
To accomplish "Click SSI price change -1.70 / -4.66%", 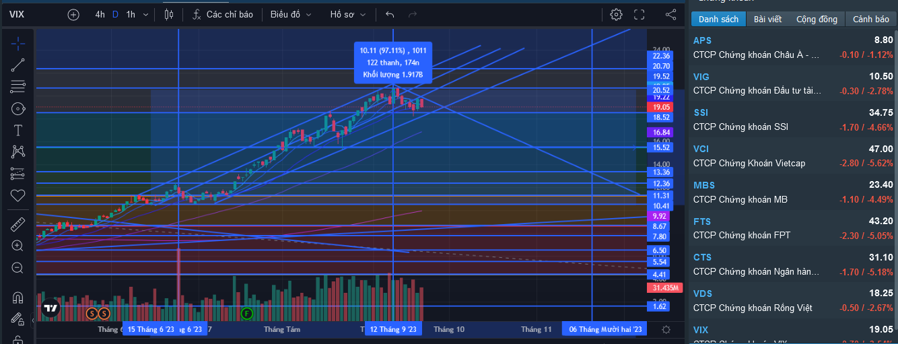I will [866, 127].
